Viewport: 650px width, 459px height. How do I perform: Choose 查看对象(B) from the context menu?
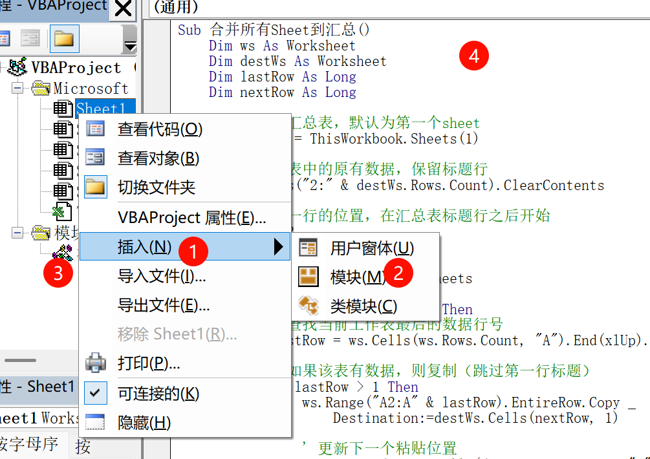point(185,158)
